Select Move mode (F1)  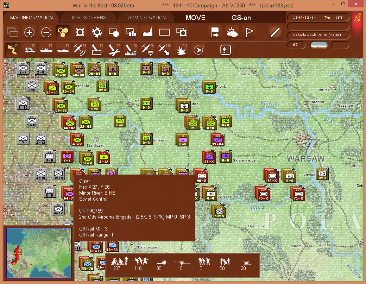tap(12, 50)
